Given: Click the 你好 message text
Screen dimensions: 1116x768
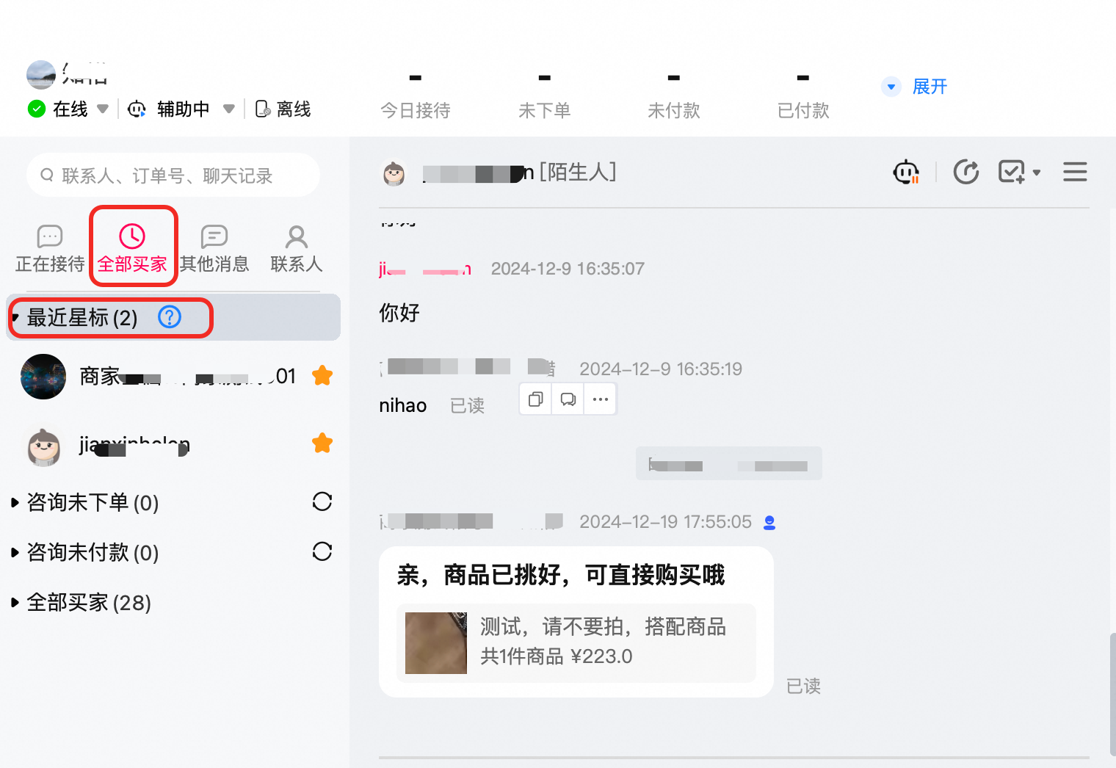Looking at the screenshot, I should pos(399,313).
